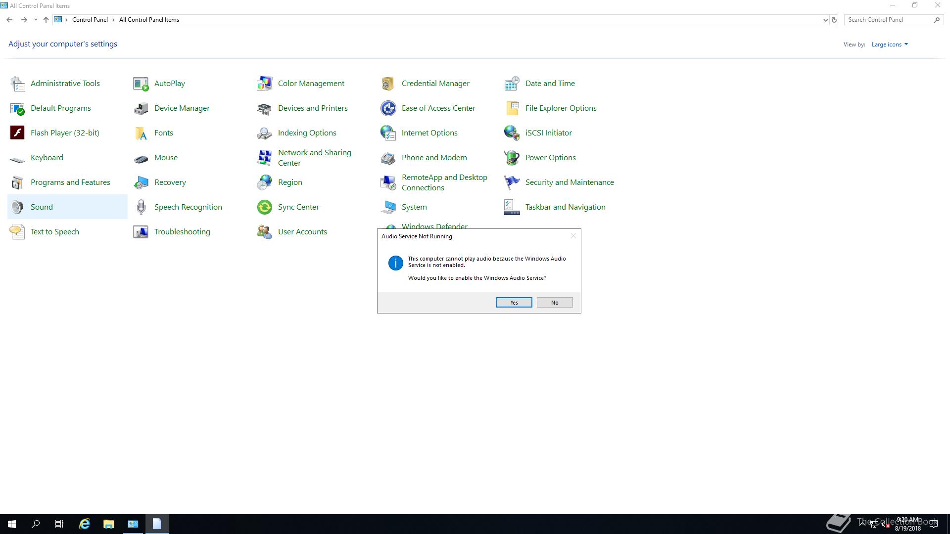Open File Explorer from the taskbar

[x=109, y=524]
